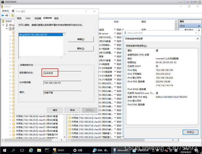This screenshot has width=202, height=154.
Task: Expand scope 192.168.26.0 vlan26 tree node
Action: [10, 123]
